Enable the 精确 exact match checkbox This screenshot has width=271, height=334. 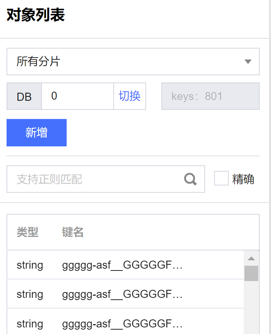[221, 178]
